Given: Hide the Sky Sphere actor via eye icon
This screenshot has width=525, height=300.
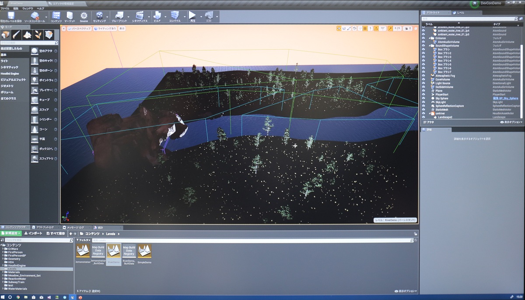Looking at the screenshot, I should coord(423,98).
